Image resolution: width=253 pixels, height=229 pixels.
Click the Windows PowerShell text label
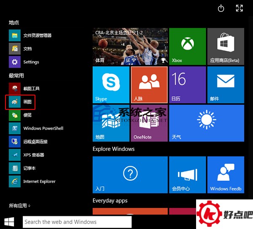coord(43,128)
